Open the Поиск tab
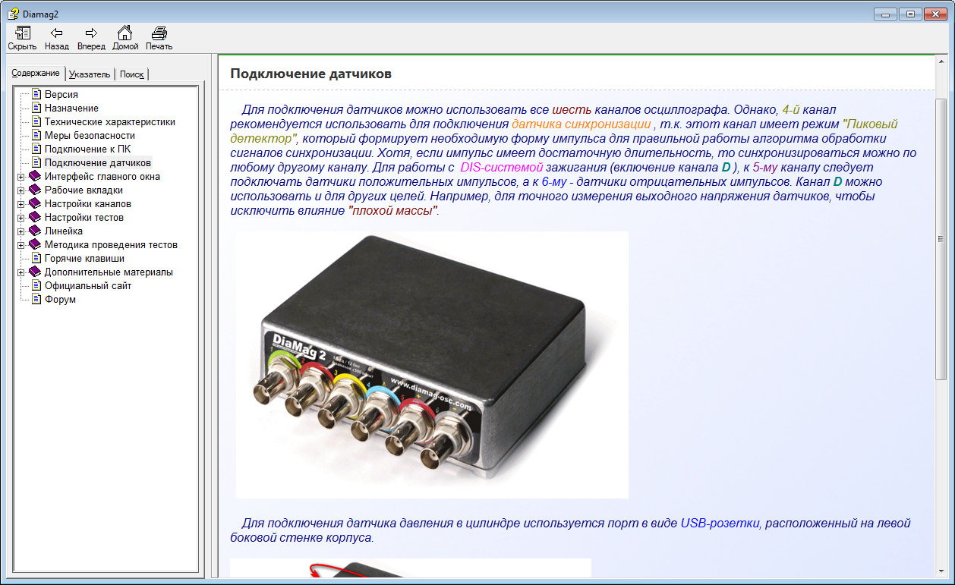 [131, 74]
